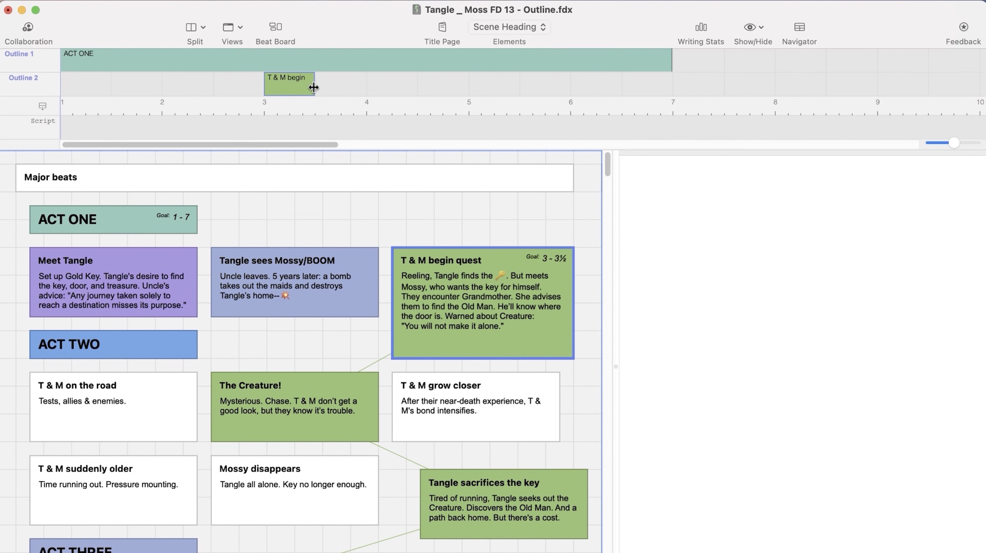Open the Collaboration icon
986x553 pixels.
click(x=28, y=27)
